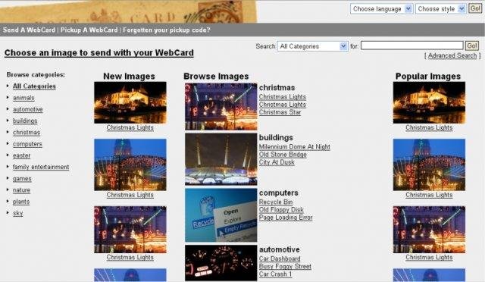Go to Pickup A WebCard
Screen dimensions: 485x282
pyautogui.click(x=89, y=30)
